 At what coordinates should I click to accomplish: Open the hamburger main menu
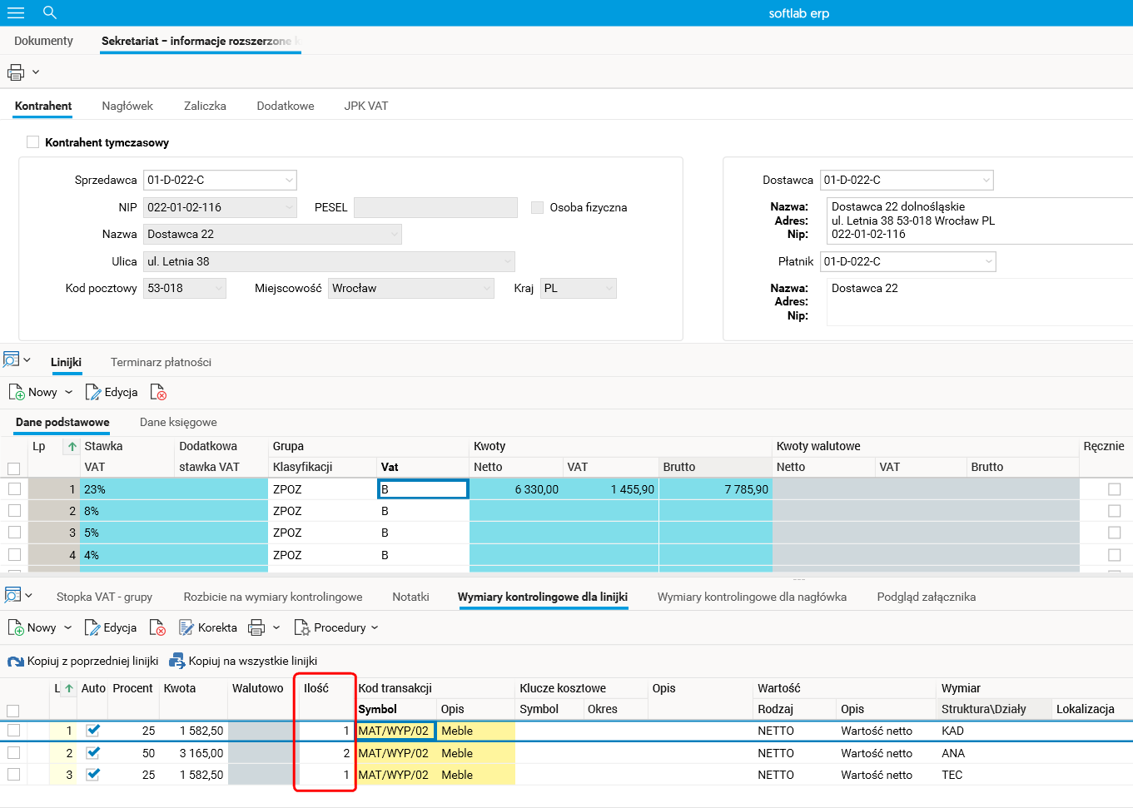[x=16, y=12]
